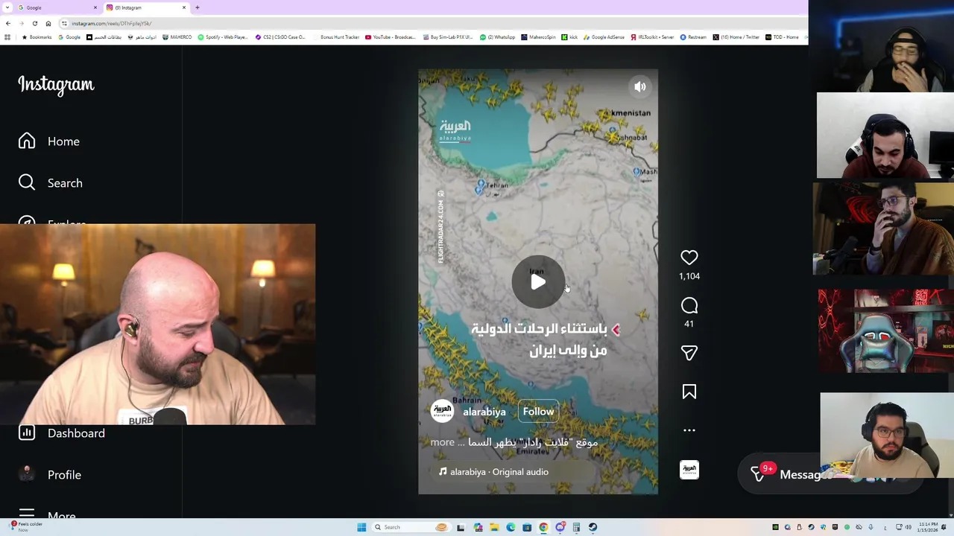
Task: Open the Restream bookmark
Action: pos(693,37)
